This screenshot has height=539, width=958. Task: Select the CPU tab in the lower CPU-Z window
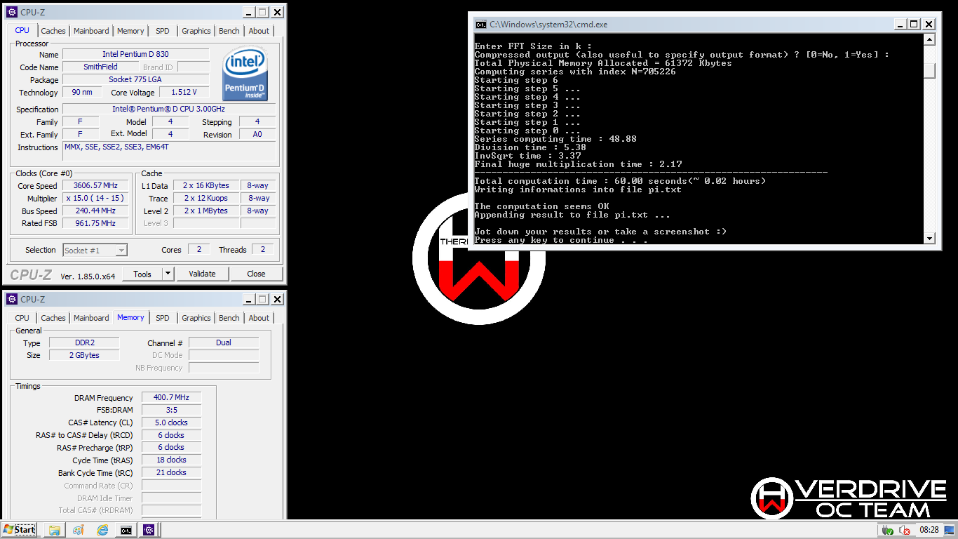click(22, 318)
